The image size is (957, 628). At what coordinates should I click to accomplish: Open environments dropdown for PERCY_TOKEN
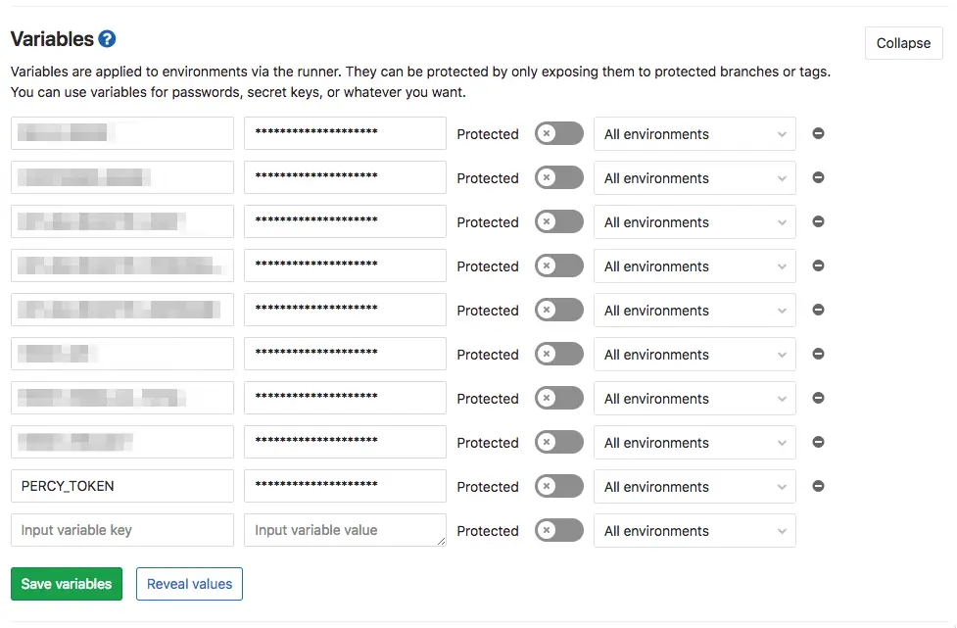(x=694, y=487)
